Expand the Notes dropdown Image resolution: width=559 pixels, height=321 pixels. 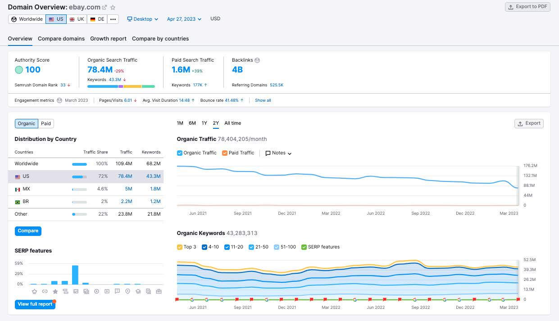(278, 153)
